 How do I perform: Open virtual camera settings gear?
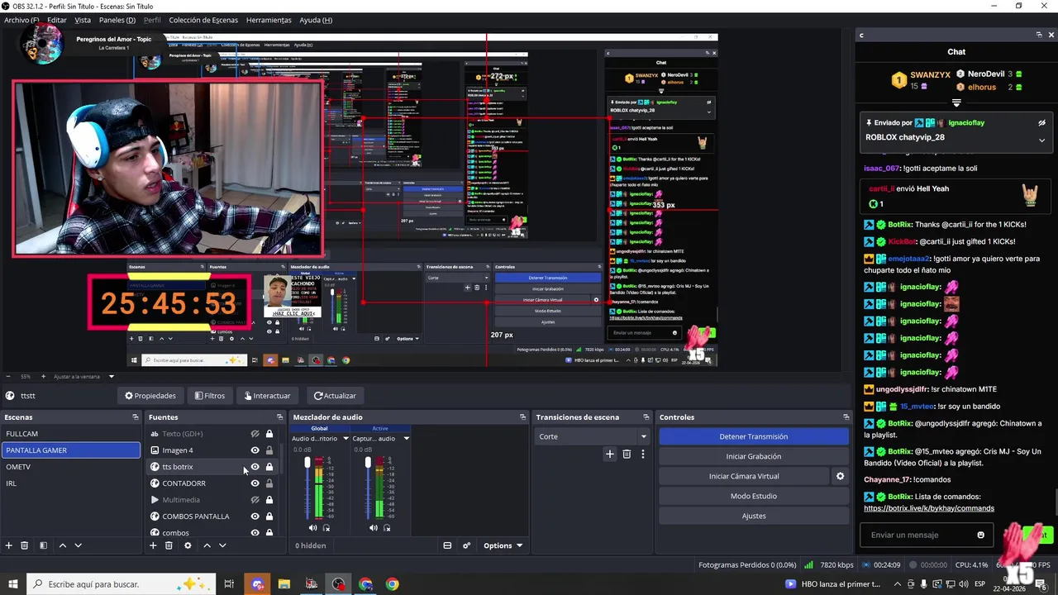coord(841,476)
